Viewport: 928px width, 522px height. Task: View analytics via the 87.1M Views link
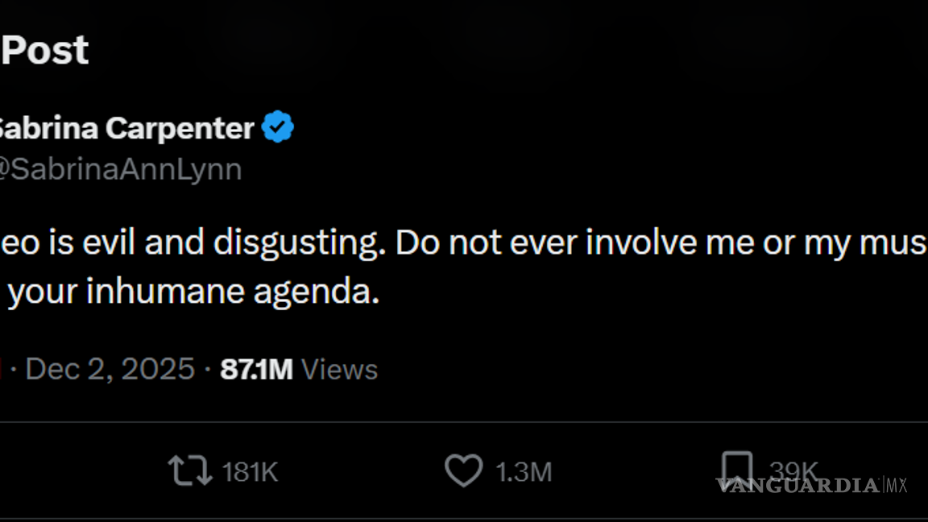[298, 368]
